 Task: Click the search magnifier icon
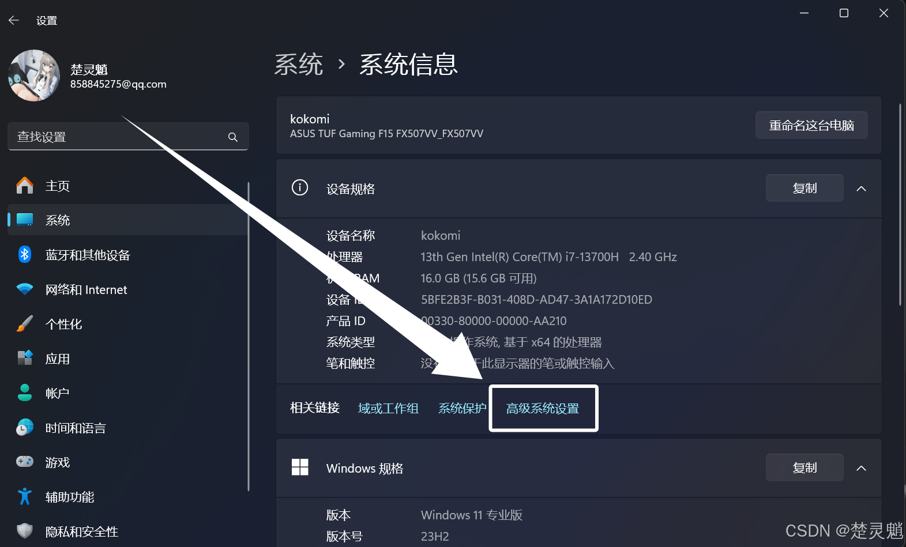(x=233, y=137)
